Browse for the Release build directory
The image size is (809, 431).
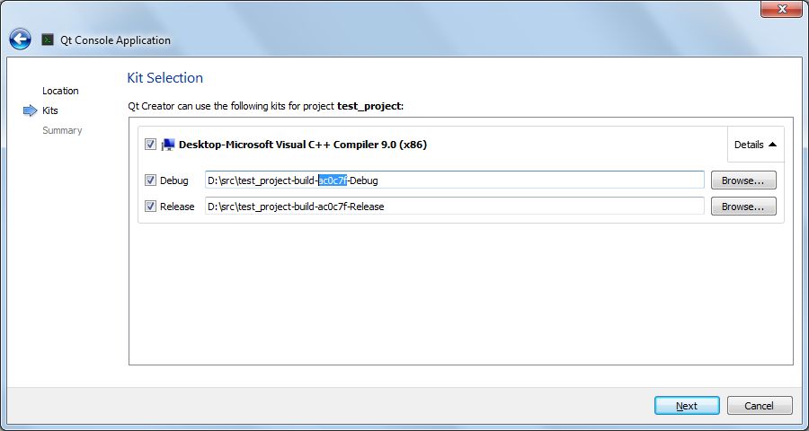point(742,207)
